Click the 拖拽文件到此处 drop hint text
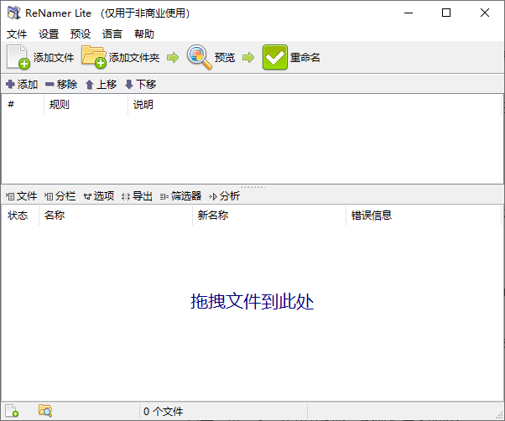The height and width of the screenshot is (421, 505). point(252,301)
